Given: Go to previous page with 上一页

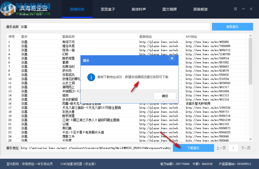Looking at the screenshot, I should 221,148.
